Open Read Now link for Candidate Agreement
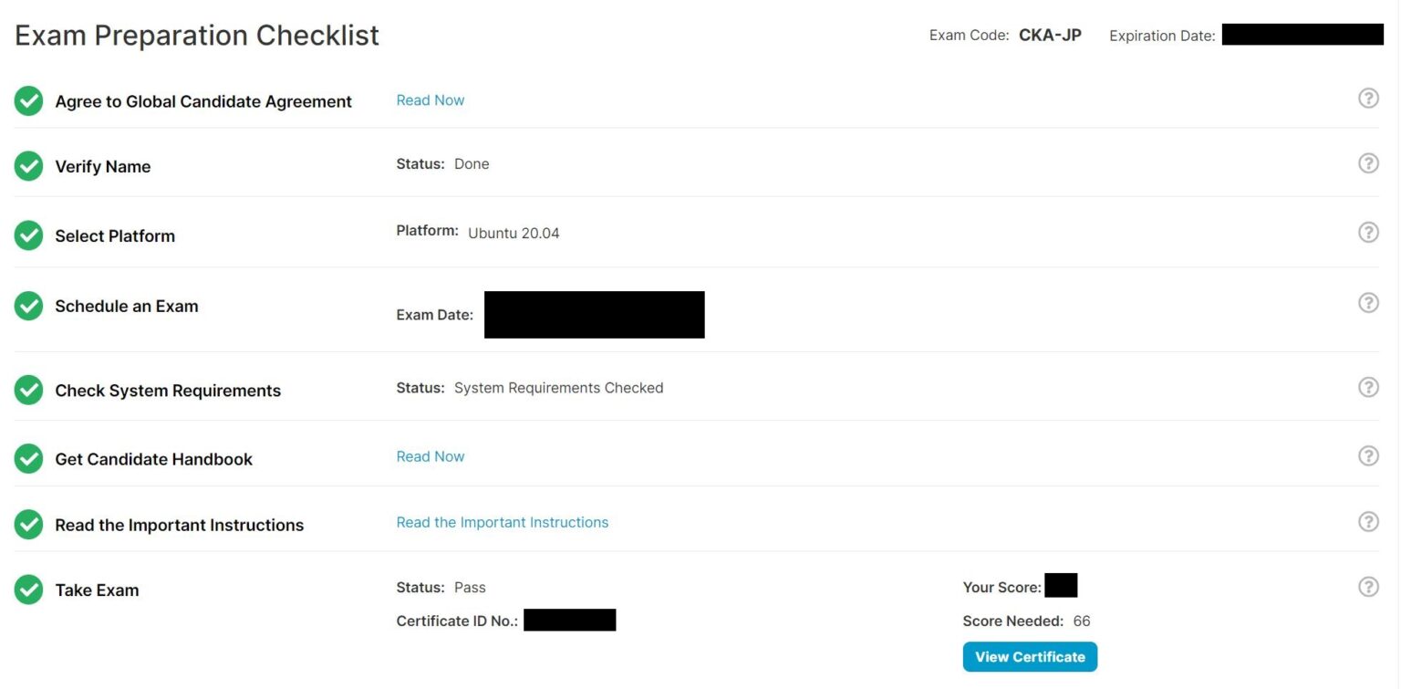This screenshot has width=1401, height=689. [x=430, y=100]
